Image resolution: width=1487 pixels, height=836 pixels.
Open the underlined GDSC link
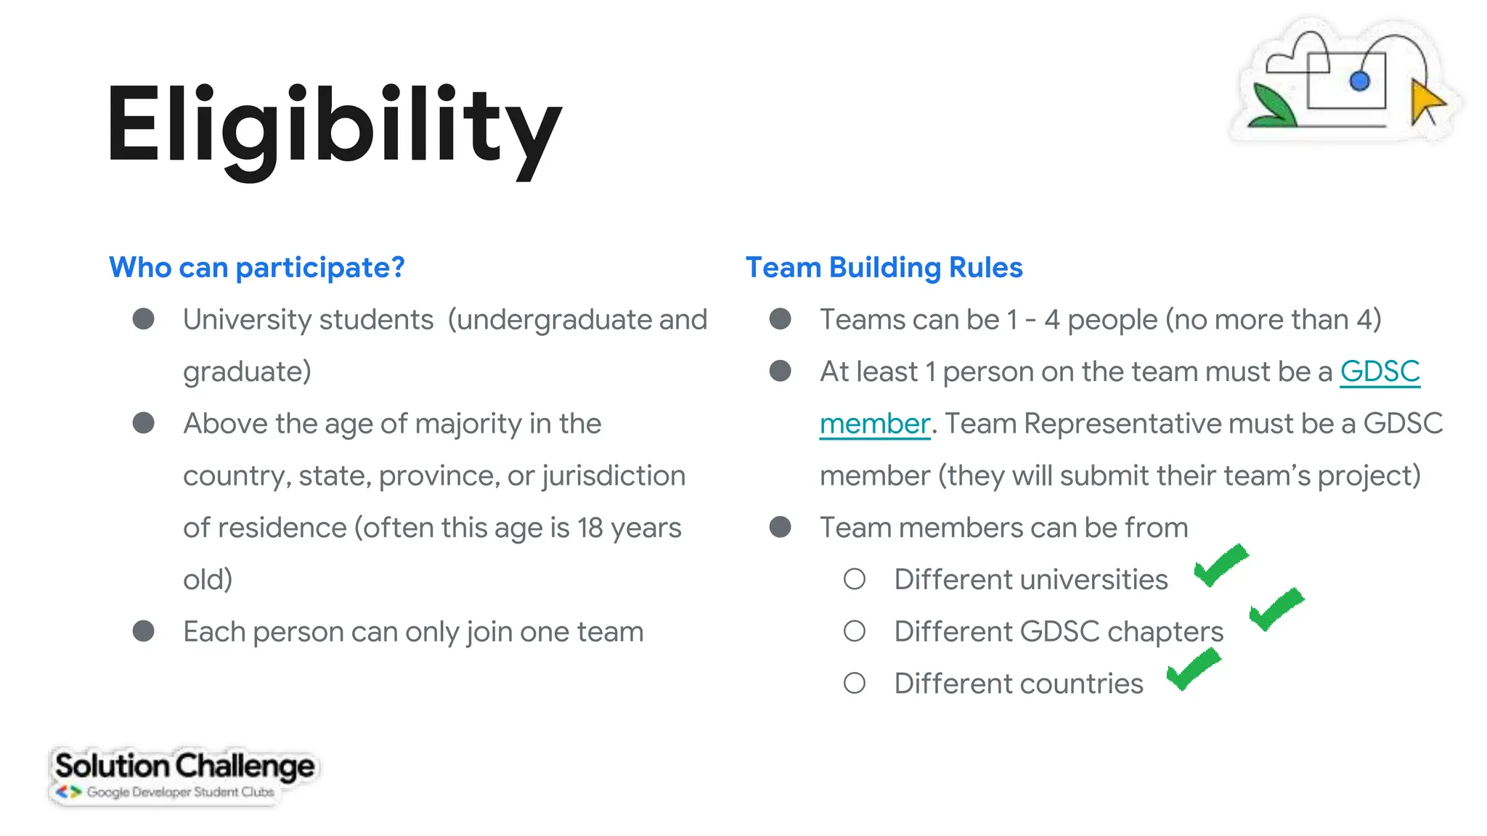click(1380, 372)
